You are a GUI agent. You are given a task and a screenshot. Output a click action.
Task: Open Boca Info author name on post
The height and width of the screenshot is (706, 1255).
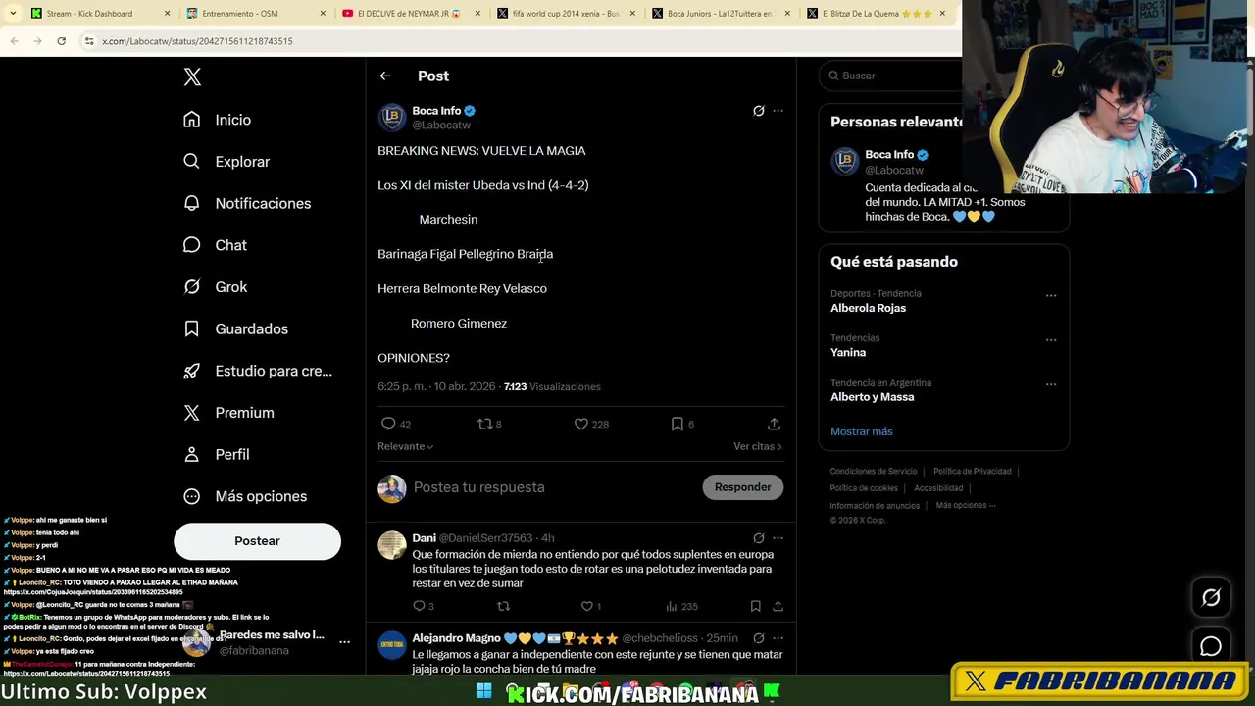point(436,111)
